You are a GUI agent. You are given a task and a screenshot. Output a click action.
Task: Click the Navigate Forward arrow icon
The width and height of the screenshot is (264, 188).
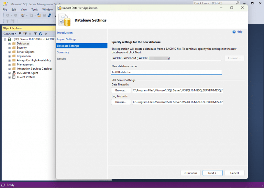click(15, 15)
